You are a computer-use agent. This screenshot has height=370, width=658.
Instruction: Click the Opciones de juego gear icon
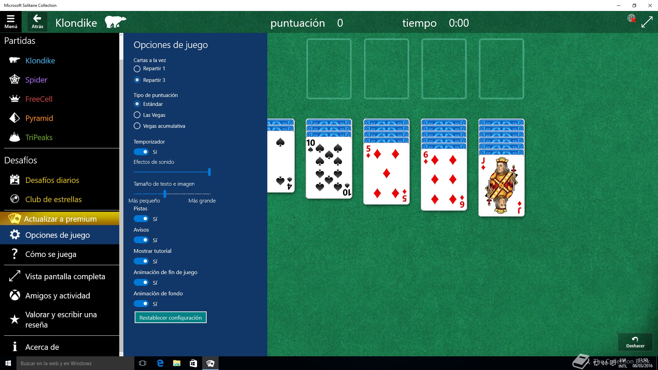[x=14, y=235]
